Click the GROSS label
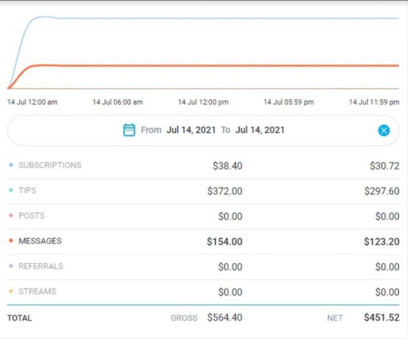This screenshot has height=339, width=408. [184, 318]
